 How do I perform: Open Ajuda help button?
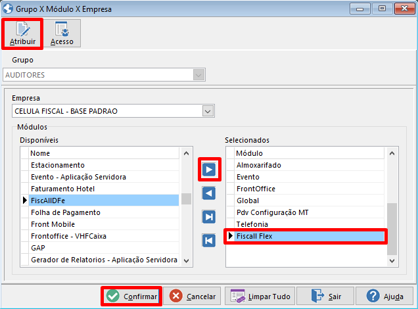tap(384, 297)
